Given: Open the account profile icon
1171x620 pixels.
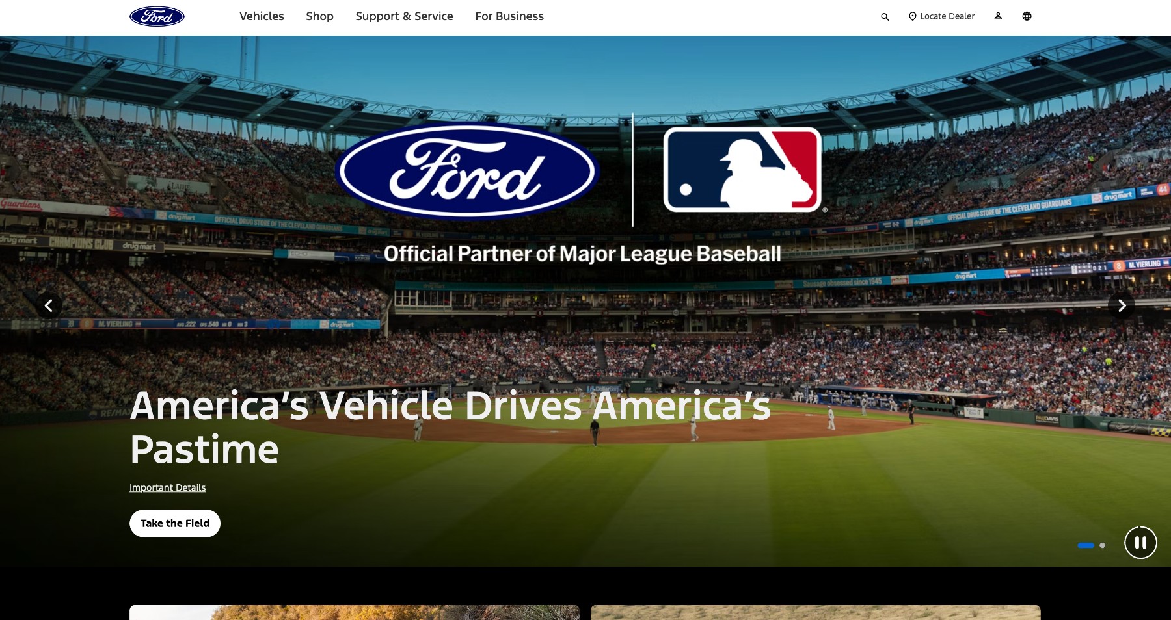Looking at the screenshot, I should 998,16.
